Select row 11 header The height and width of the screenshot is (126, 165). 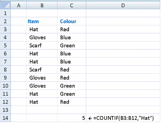[5, 94]
